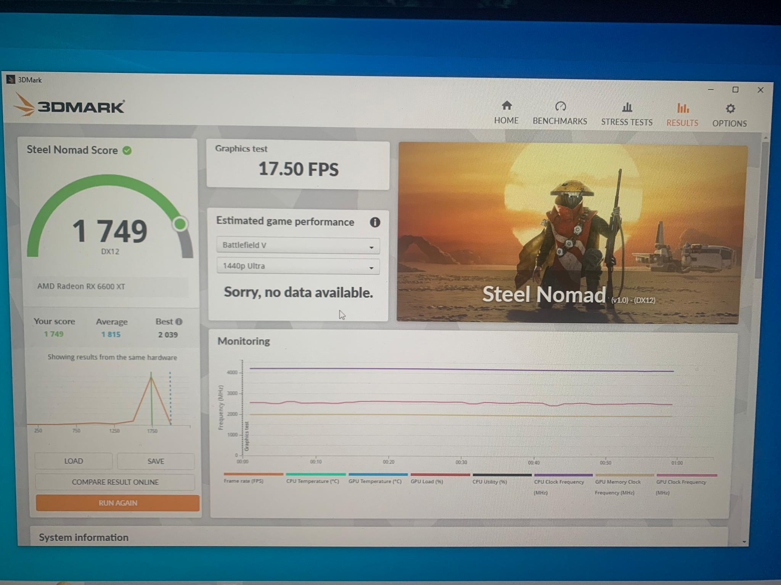Click the 3DMark title bar app icon
Viewport: 781px width, 585px height.
tap(11, 79)
